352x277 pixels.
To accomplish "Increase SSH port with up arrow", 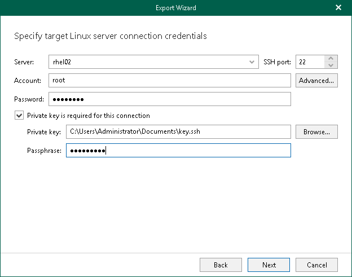I will tap(331, 58).
